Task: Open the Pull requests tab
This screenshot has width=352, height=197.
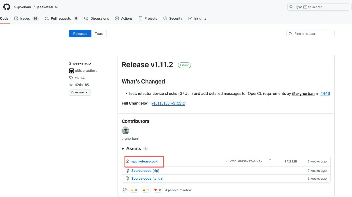Action: point(61,19)
